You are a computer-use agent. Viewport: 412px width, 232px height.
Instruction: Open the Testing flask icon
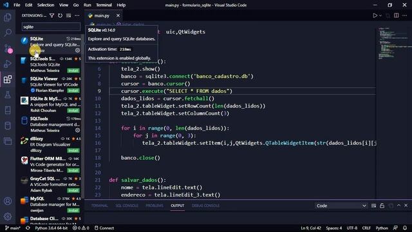[8, 95]
